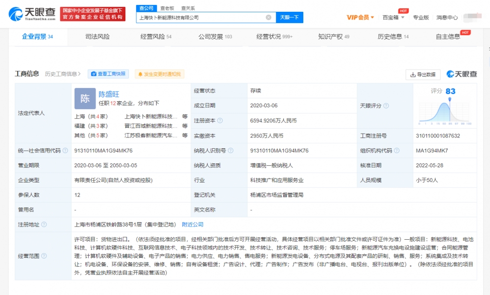Click the 工商注册号 value 310110001087632
The height and width of the screenshot is (295, 490).
[x=438, y=136]
